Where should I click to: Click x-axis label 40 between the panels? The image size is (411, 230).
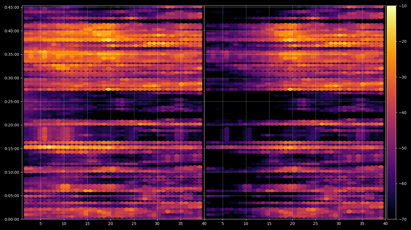(x=204, y=224)
